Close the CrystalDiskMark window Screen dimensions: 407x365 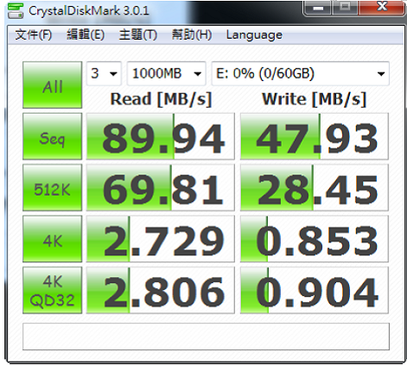point(382,7)
